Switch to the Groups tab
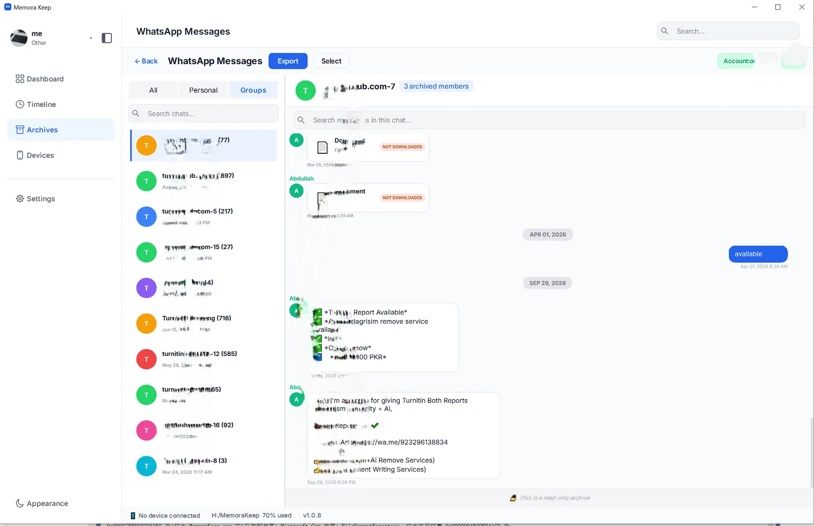The height and width of the screenshot is (526, 814). [x=253, y=90]
